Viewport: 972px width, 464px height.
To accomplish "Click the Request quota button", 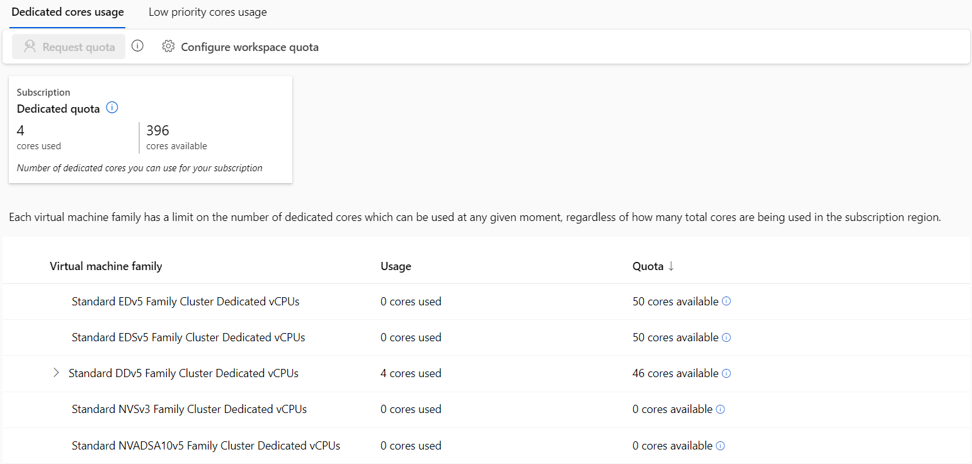I will pyautogui.click(x=68, y=46).
